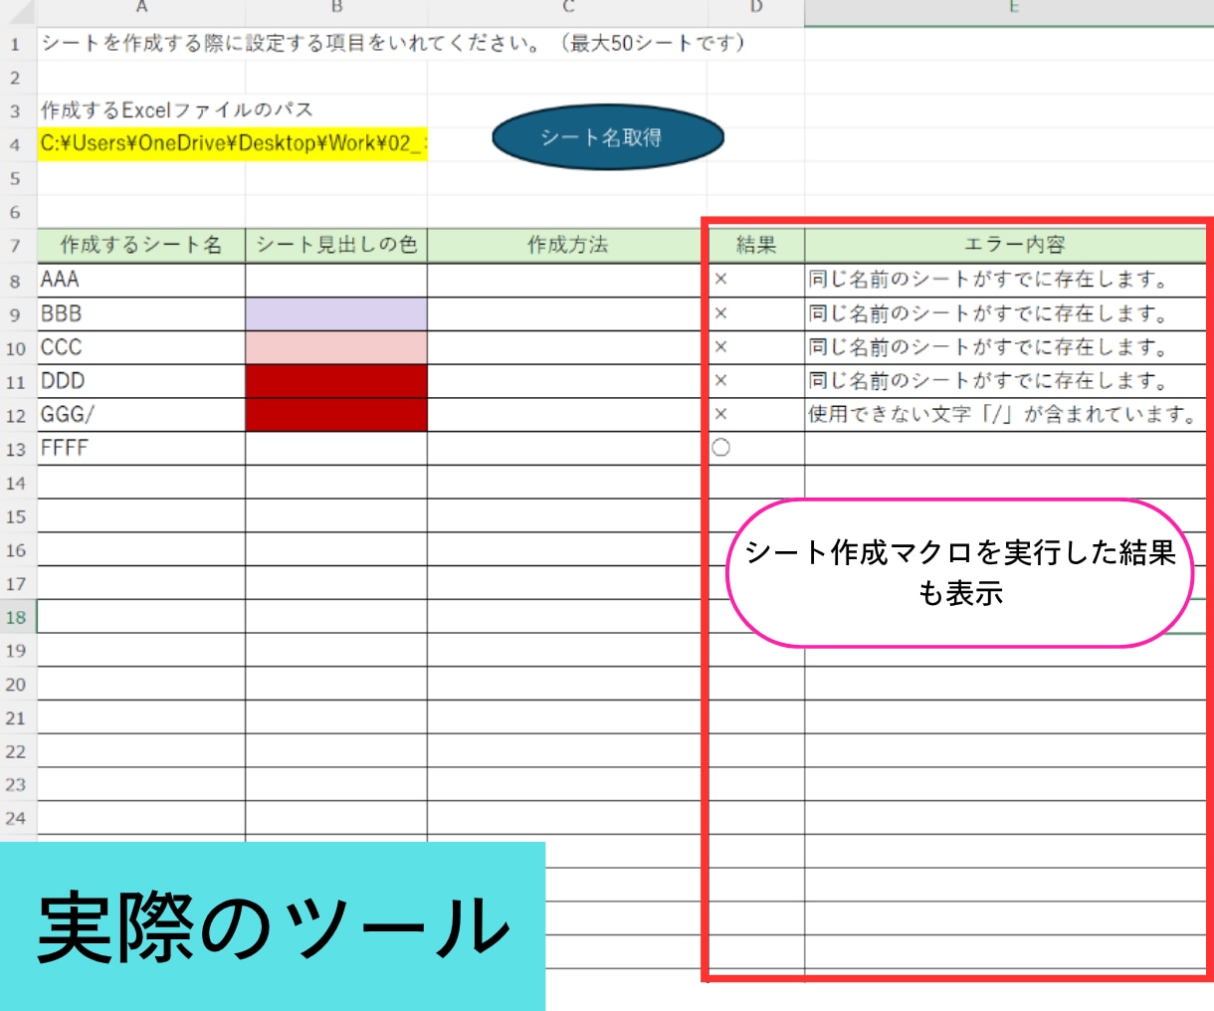Select cell with text BBB

tap(141, 313)
